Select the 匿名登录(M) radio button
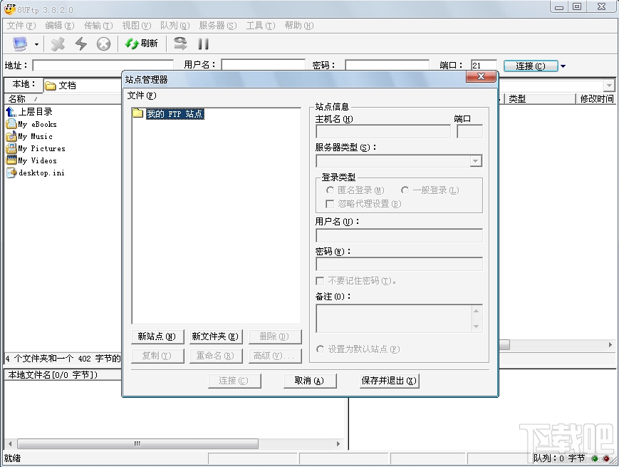The width and height of the screenshot is (619, 467). coord(330,190)
